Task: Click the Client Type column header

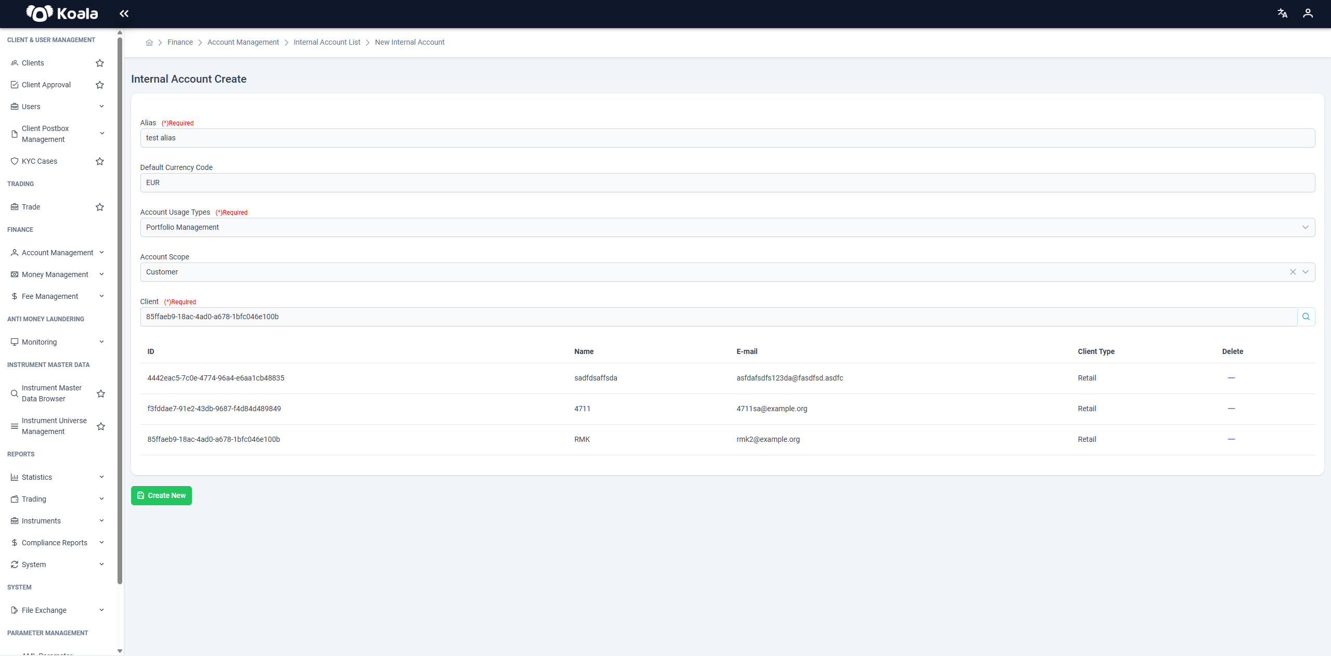Action: [1096, 351]
